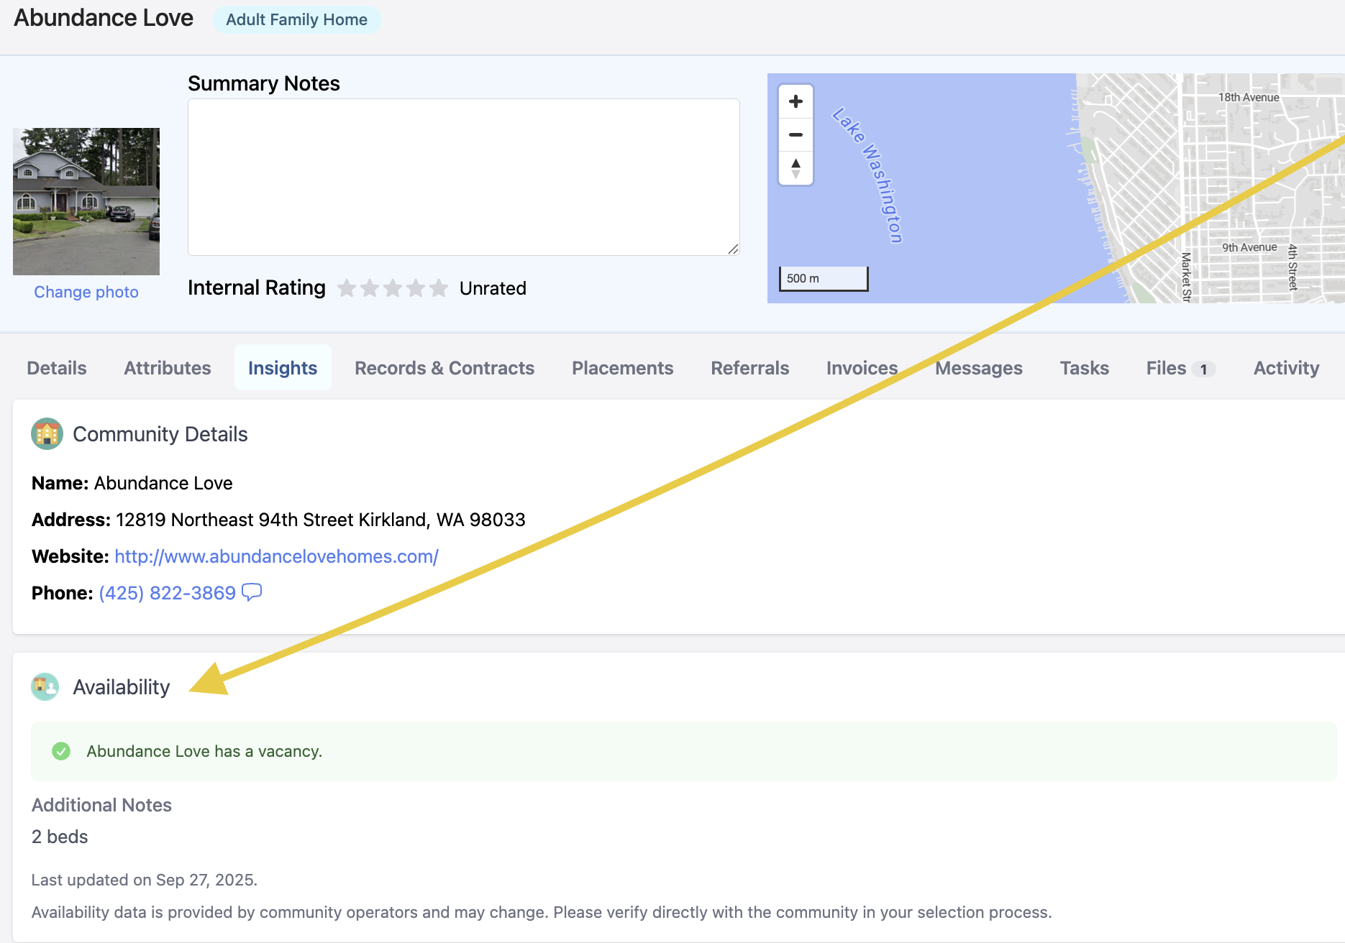
Task: Click the 18th Avenue map label
Action: coord(1249,97)
